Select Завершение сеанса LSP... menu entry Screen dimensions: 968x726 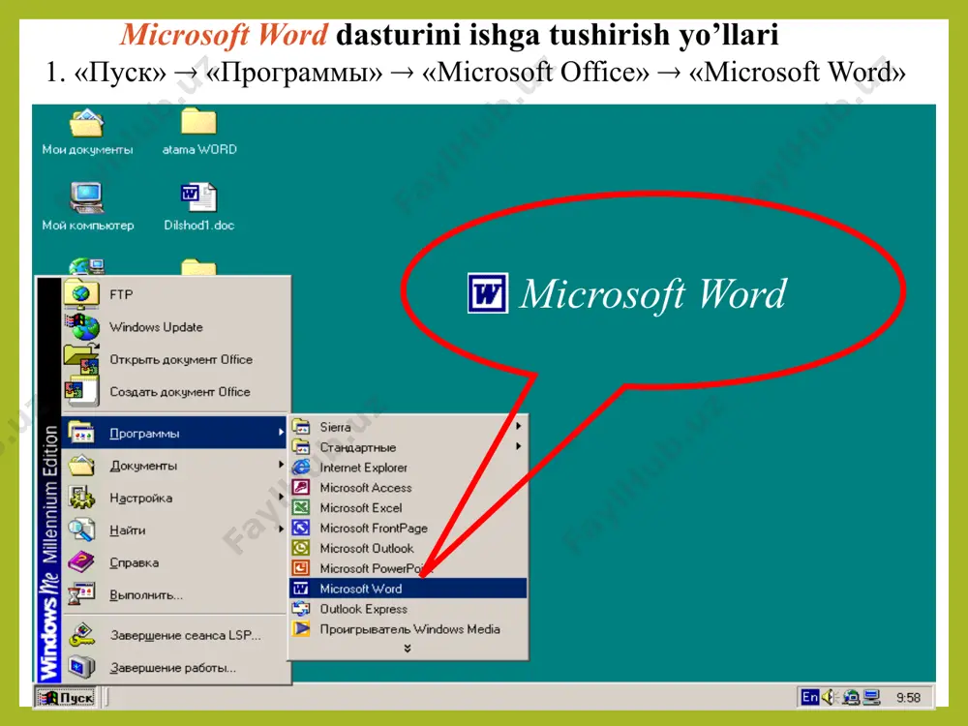[x=174, y=635]
